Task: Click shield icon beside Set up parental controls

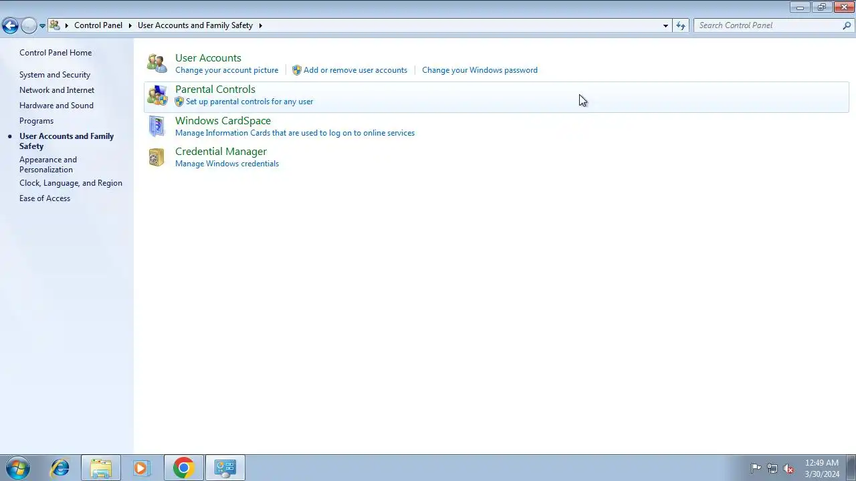Action: tap(179, 102)
